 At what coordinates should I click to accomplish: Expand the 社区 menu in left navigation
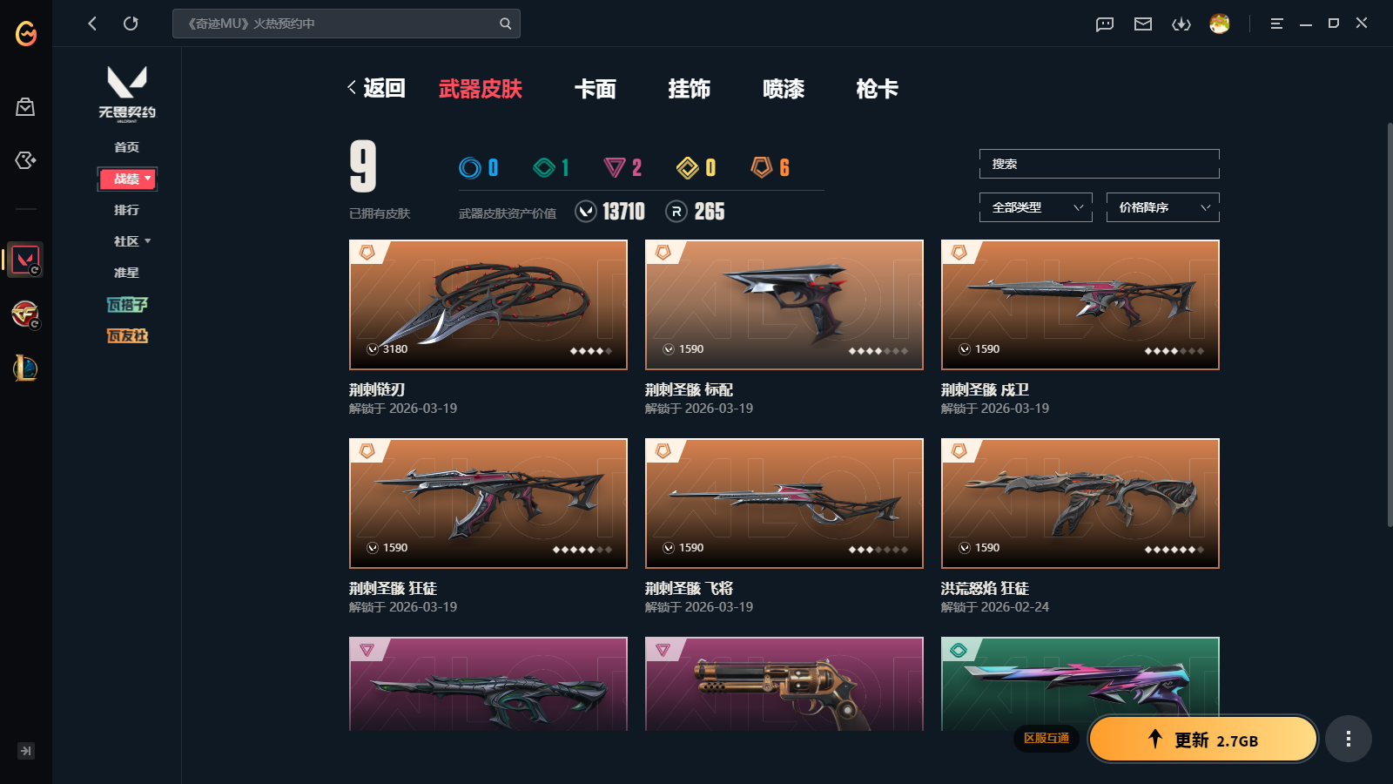[x=131, y=241]
